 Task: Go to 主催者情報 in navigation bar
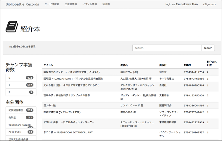pyautogui.click(x=71, y=4)
